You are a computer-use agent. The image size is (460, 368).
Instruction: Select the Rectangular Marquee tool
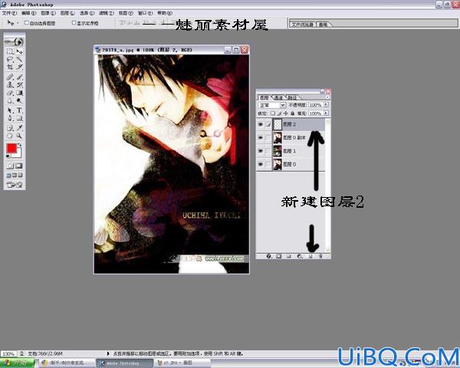tap(10, 51)
